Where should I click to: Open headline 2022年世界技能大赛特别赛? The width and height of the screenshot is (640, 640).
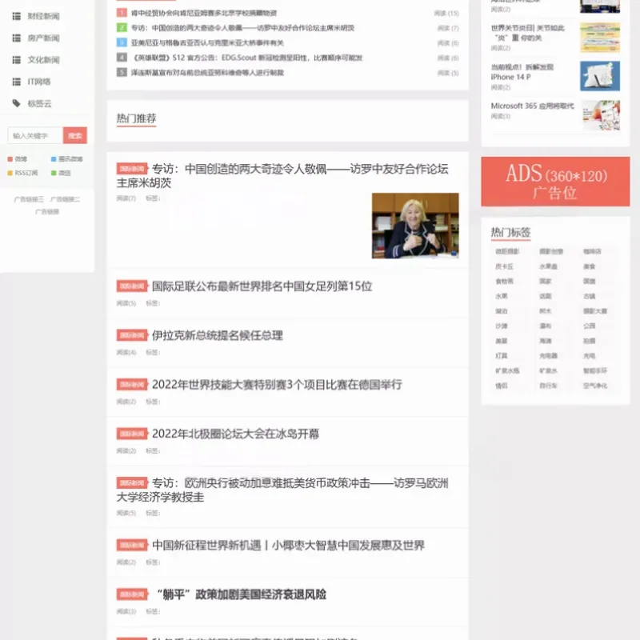tap(277, 385)
